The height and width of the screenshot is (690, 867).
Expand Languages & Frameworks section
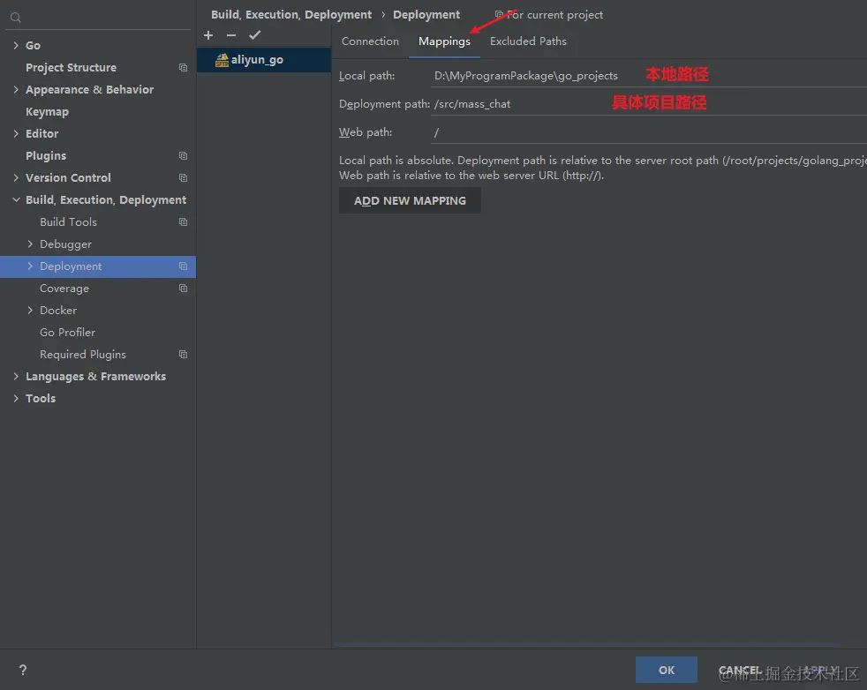pos(16,377)
